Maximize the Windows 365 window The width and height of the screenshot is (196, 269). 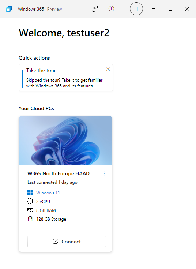170,9
